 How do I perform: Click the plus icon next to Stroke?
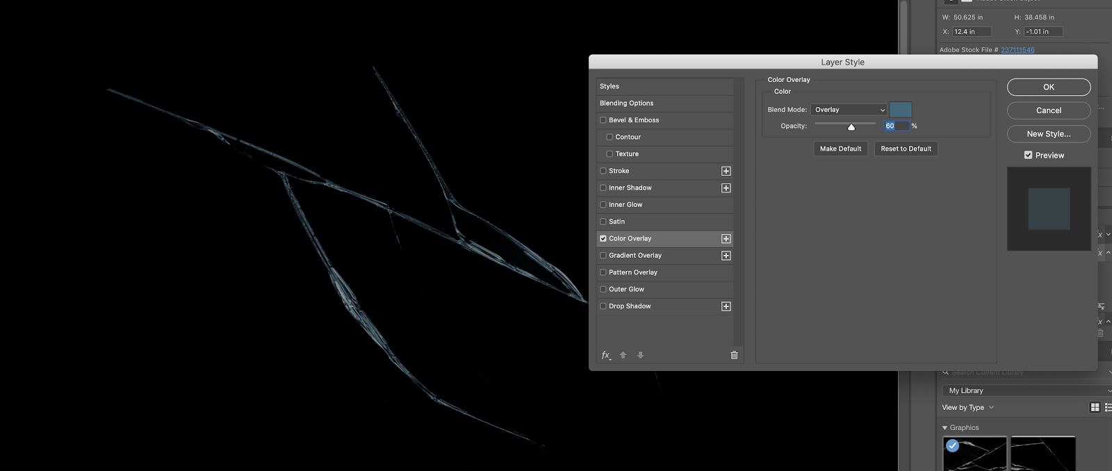click(x=726, y=171)
